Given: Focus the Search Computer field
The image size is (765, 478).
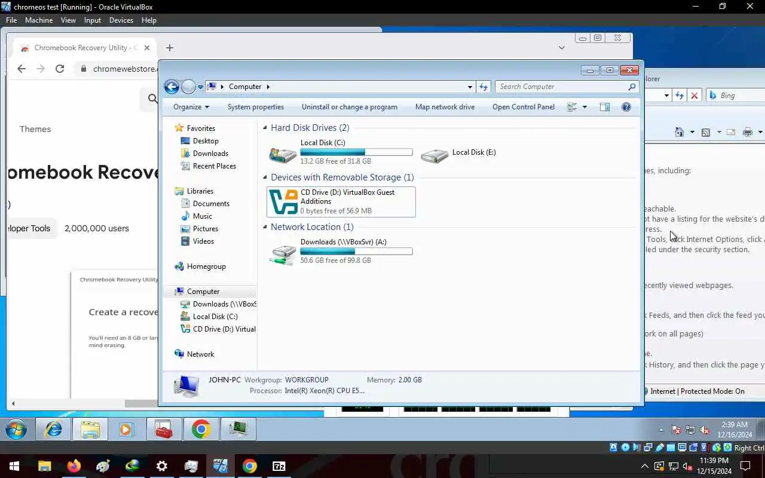Looking at the screenshot, I should (567, 87).
